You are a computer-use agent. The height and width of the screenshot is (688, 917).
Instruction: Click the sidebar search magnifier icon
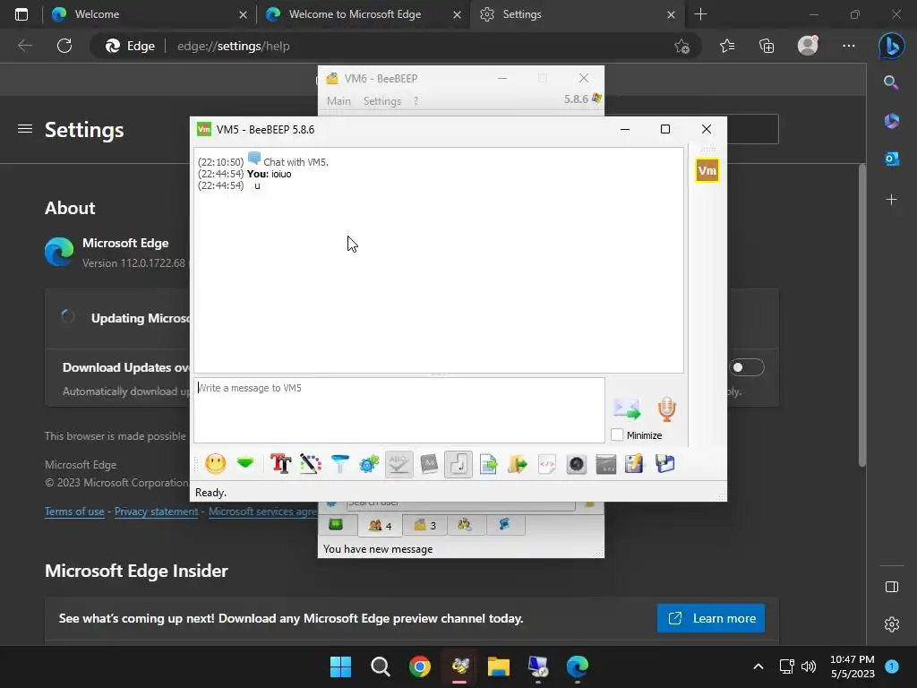click(x=891, y=82)
